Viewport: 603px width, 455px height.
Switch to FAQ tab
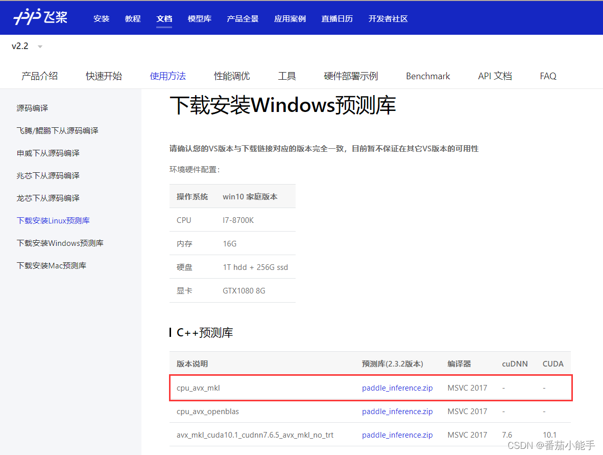click(548, 76)
